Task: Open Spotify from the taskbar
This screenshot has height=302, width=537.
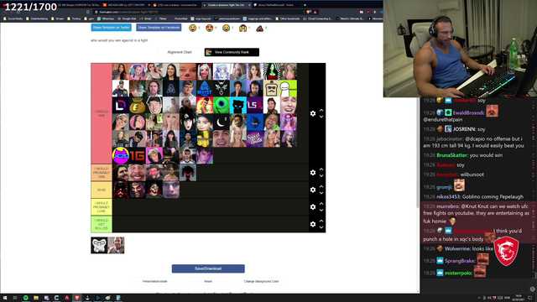Action: pos(26,298)
